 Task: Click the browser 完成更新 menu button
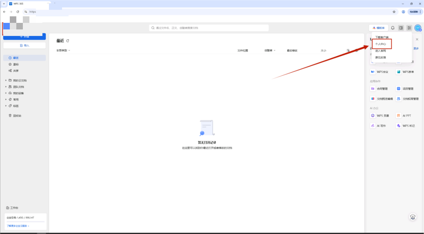coord(415,12)
